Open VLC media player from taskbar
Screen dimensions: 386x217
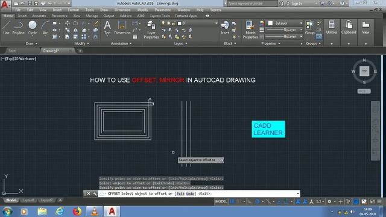tap(94, 212)
